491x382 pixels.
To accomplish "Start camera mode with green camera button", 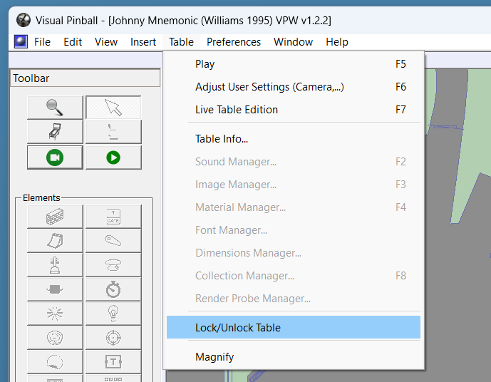I will coord(55,158).
